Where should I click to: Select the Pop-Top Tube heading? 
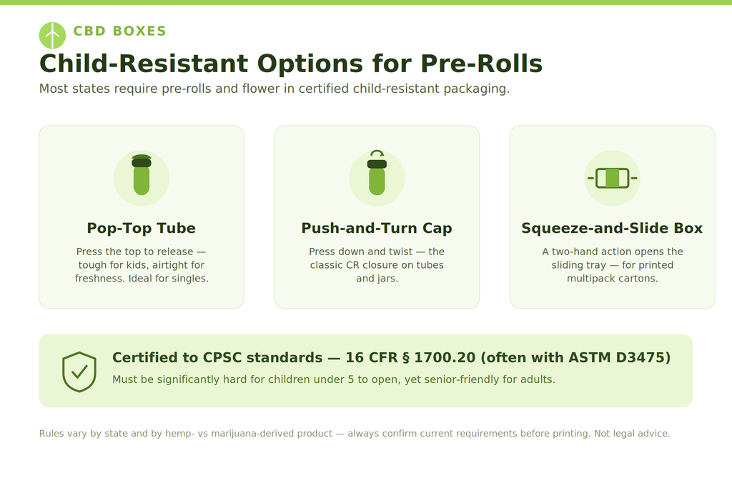141,228
